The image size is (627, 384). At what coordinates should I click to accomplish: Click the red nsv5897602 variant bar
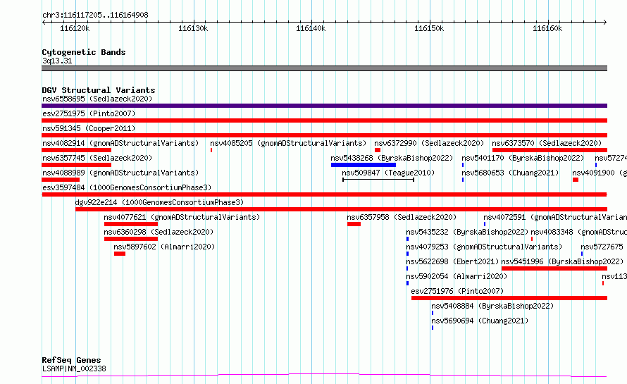120,254
